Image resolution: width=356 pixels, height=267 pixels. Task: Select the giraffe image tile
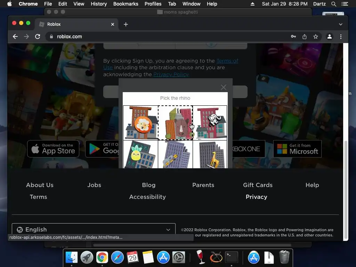pos(210,154)
